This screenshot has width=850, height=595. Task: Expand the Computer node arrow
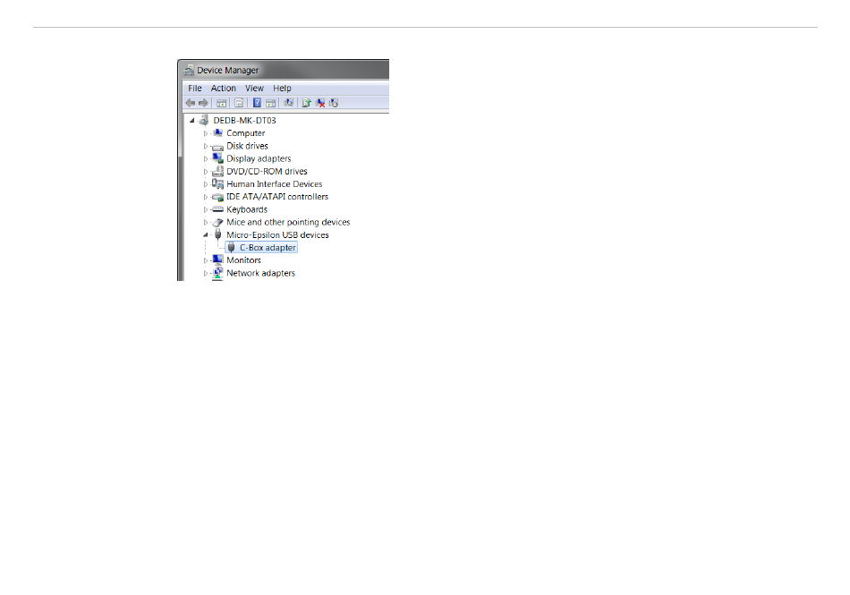pos(206,133)
